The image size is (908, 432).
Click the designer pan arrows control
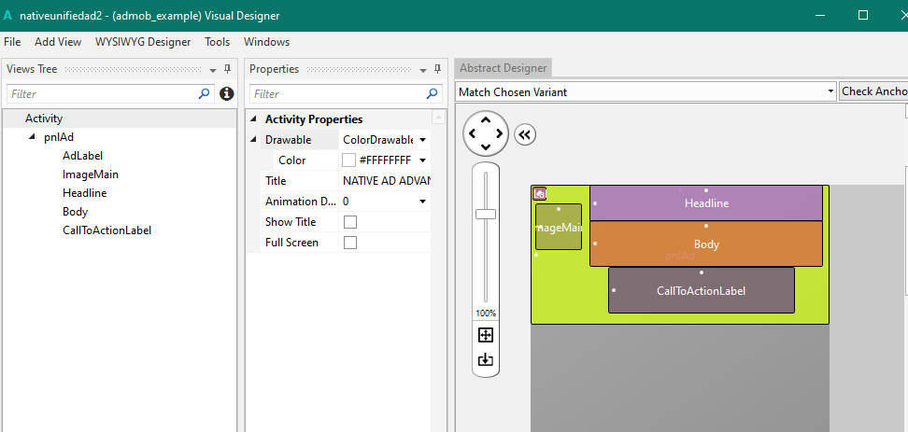click(x=486, y=133)
